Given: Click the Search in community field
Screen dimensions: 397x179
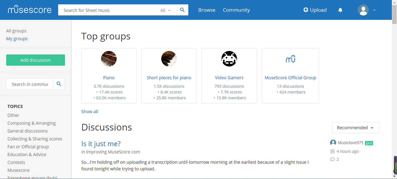Looking at the screenshot, I should (x=30, y=84).
